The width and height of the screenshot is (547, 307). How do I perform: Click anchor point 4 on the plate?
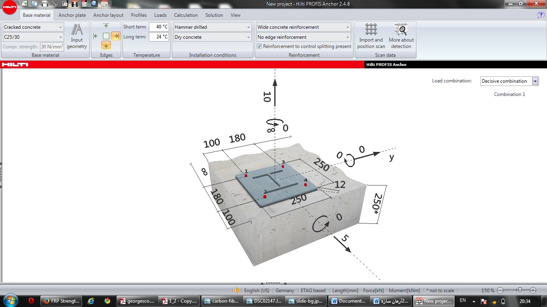point(306,185)
